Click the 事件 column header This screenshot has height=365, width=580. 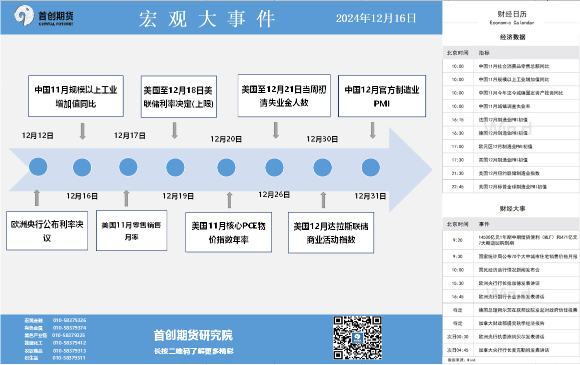pyautogui.click(x=484, y=224)
